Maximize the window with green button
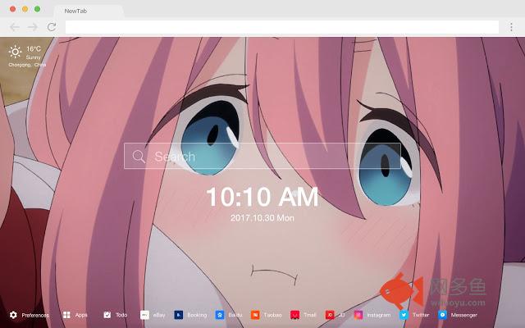 click(x=38, y=9)
